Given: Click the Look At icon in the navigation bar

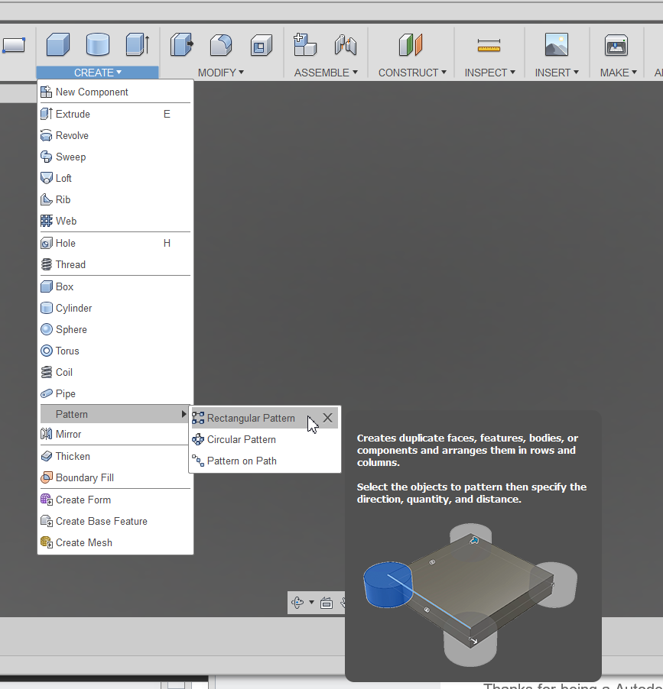Looking at the screenshot, I should [x=327, y=602].
